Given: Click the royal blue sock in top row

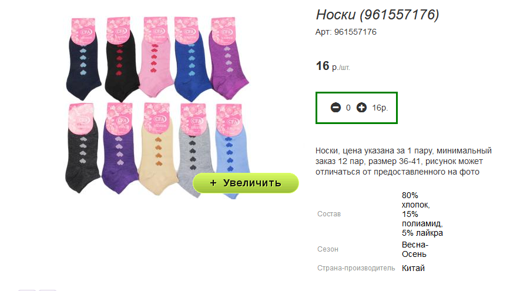Looking at the screenshot, I should 192,59.
